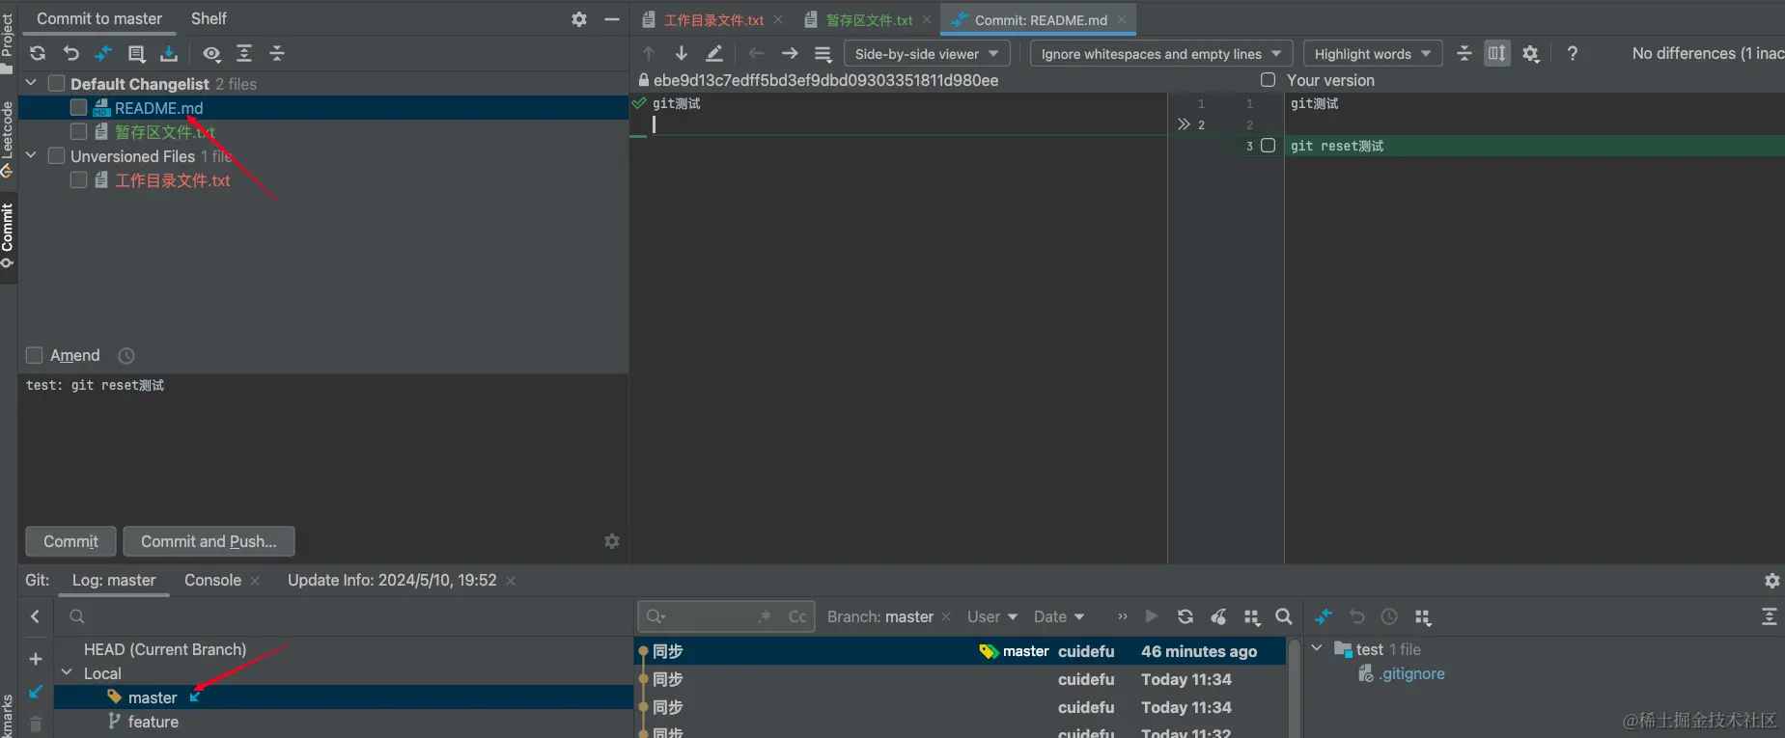
Task: Include line 3 change checkbox
Action: (x=1269, y=146)
